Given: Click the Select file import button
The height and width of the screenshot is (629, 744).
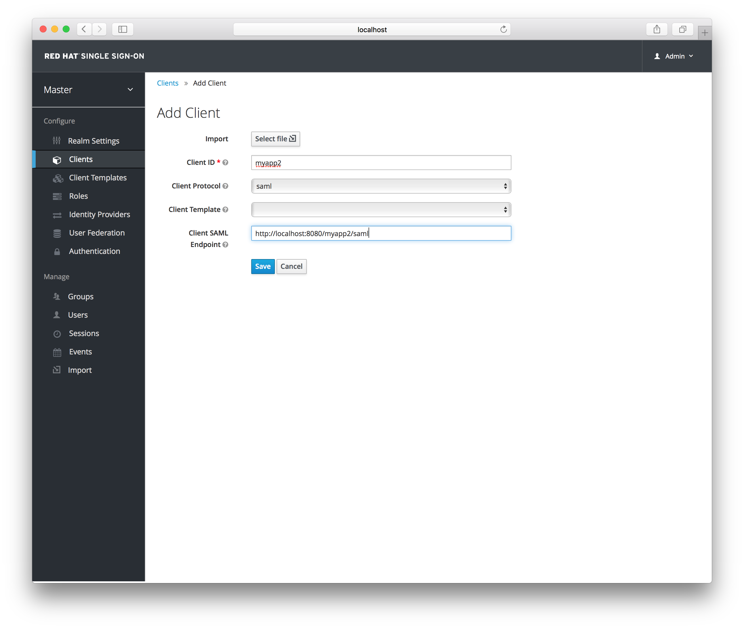Looking at the screenshot, I should [275, 138].
